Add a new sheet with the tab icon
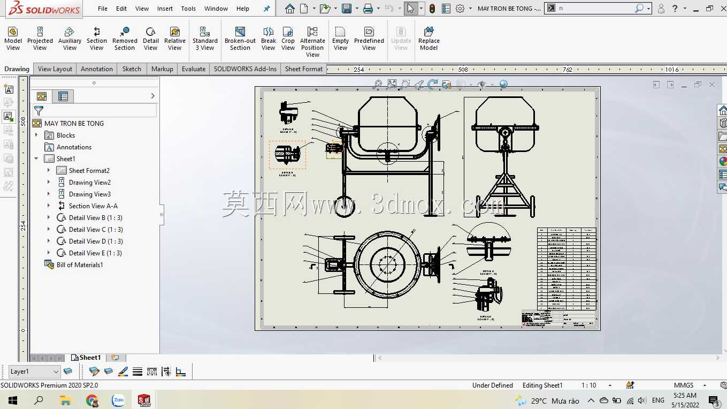The height and width of the screenshot is (409, 727). tap(115, 358)
